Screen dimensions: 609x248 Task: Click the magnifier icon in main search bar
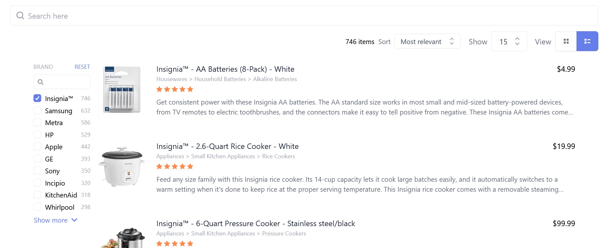click(20, 15)
